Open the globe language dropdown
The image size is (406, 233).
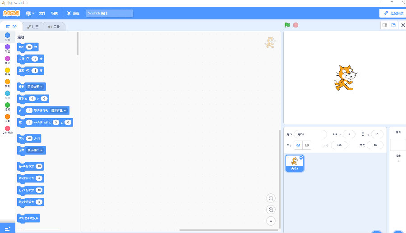pos(30,14)
